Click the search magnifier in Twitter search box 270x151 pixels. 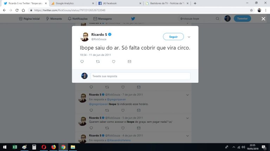coord(218,19)
